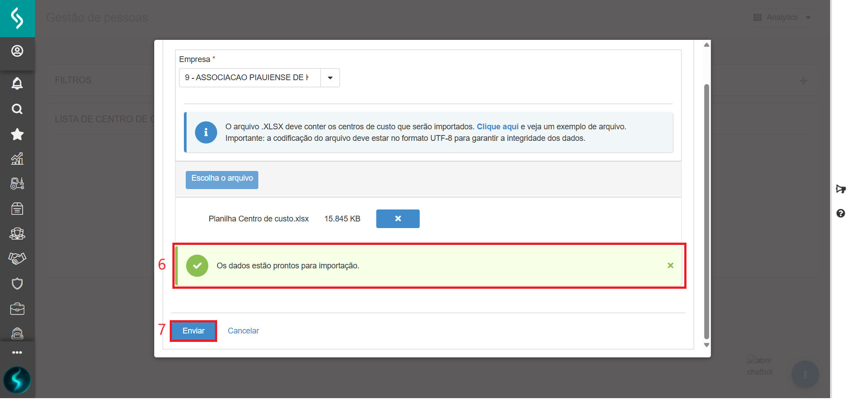
Task: Click the user profile icon in sidebar
Action: pyautogui.click(x=17, y=51)
